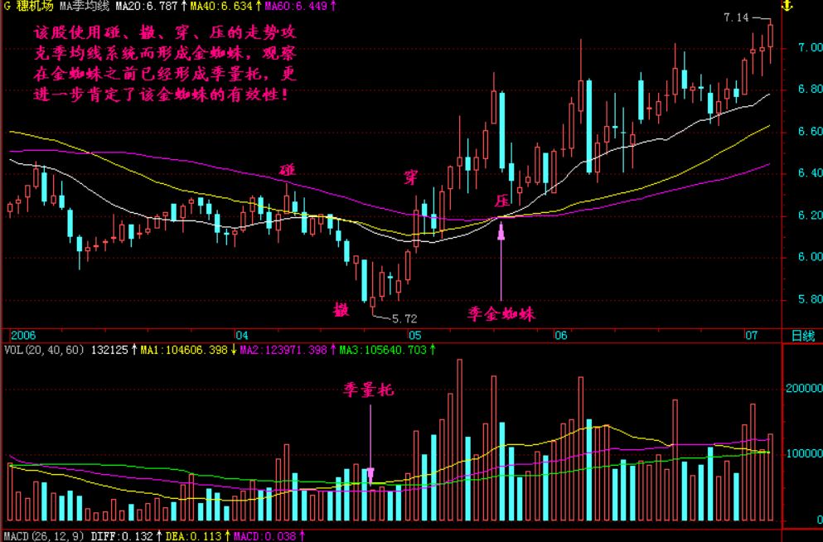Switch the period via 日线 label
The image size is (823, 542).
point(802,336)
